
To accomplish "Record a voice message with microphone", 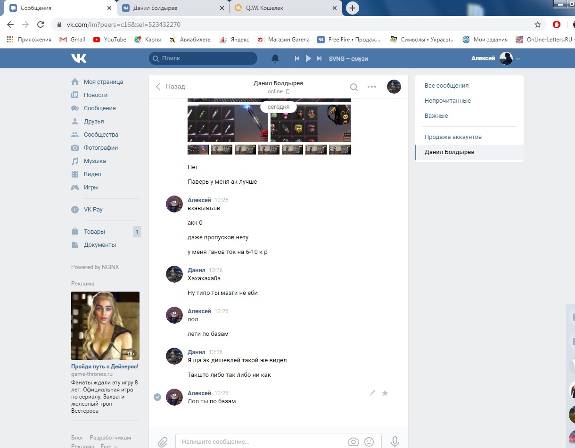I will (x=395, y=442).
